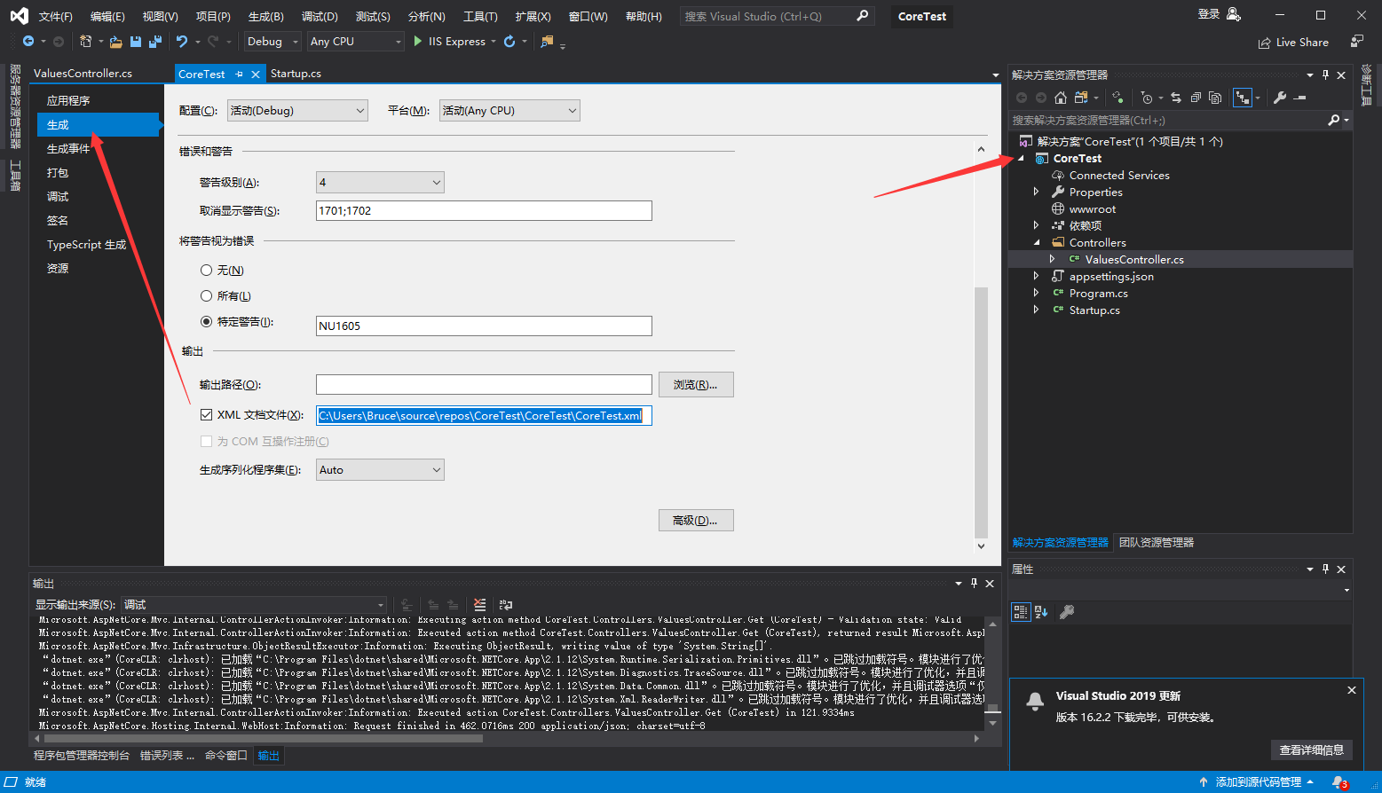Expand the Properties node in Solution Explorer
1382x793 pixels.
pos(1036,192)
